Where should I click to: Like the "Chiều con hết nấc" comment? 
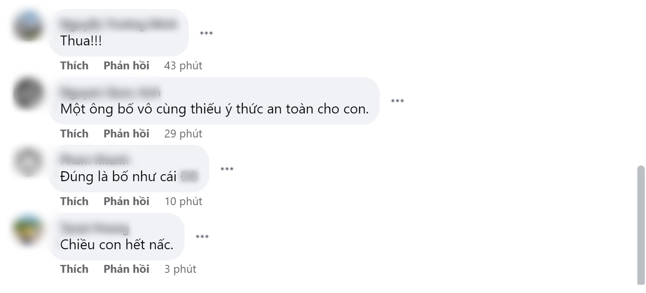point(74,269)
